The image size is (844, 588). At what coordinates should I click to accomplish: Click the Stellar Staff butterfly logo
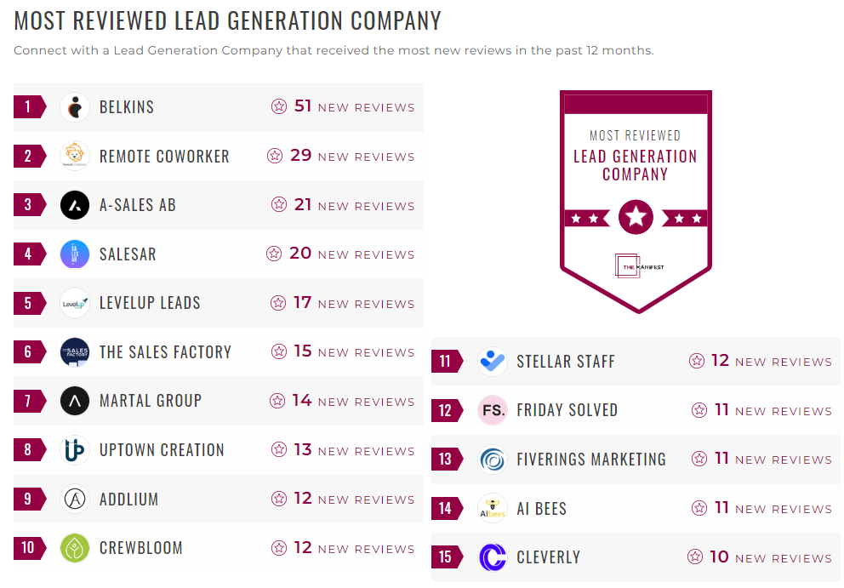(493, 361)
